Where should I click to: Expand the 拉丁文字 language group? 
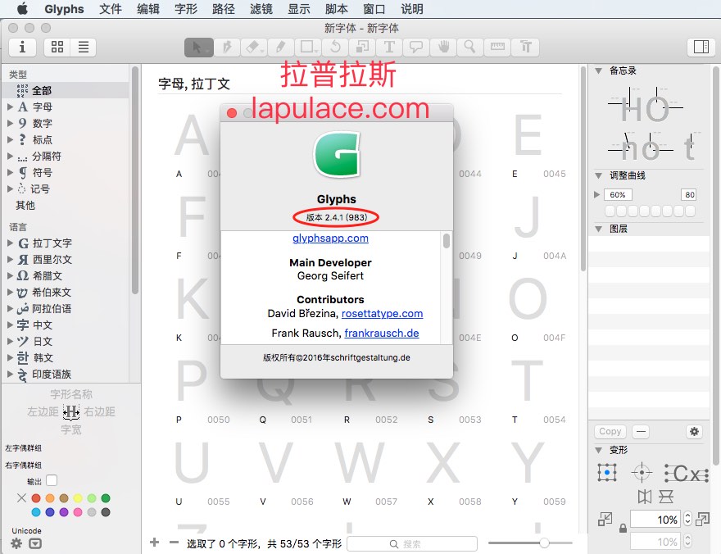[10, 243]
